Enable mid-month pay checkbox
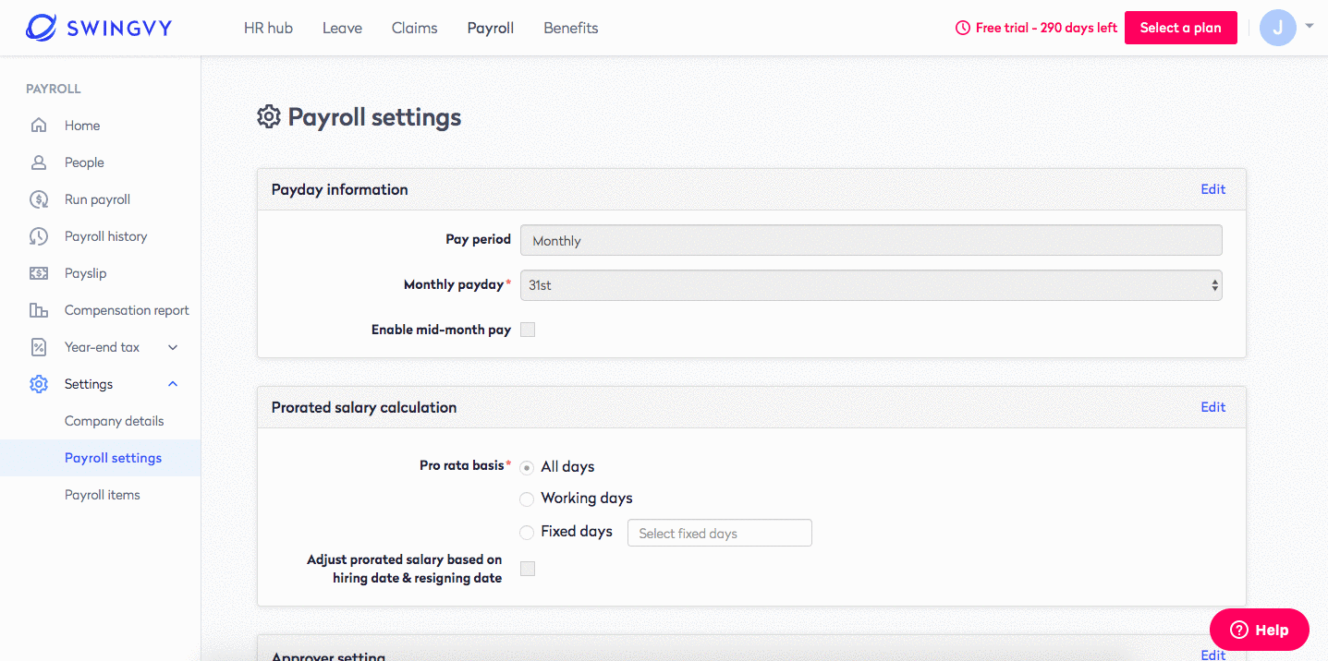Image resolution: width=1328 pixels, height=661 pixels. (528, 330)
